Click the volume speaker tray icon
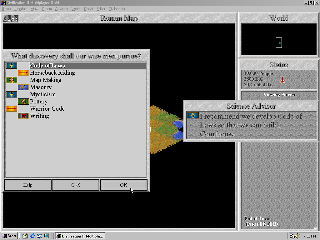320x240 pixels. pyautogui.click(x=297, y=236)
